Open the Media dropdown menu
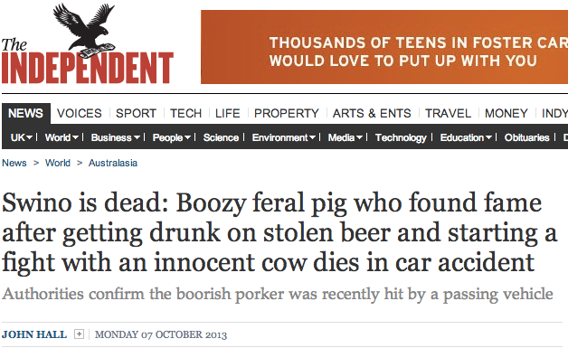Image resolution: width=568 pixels, height=348 pixels. coord(359,137)
